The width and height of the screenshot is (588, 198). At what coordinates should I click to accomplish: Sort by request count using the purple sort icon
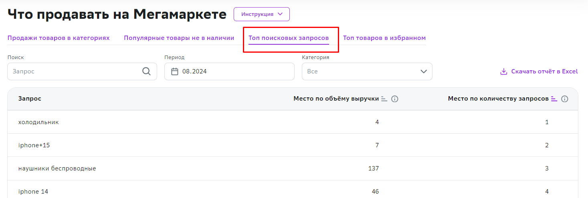(554, 99)
